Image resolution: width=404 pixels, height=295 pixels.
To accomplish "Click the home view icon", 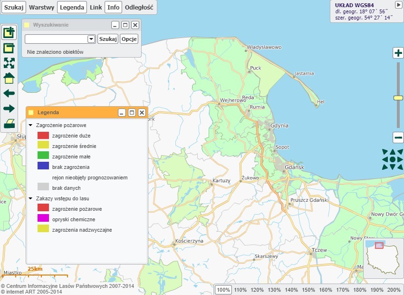I will [9, 78].
